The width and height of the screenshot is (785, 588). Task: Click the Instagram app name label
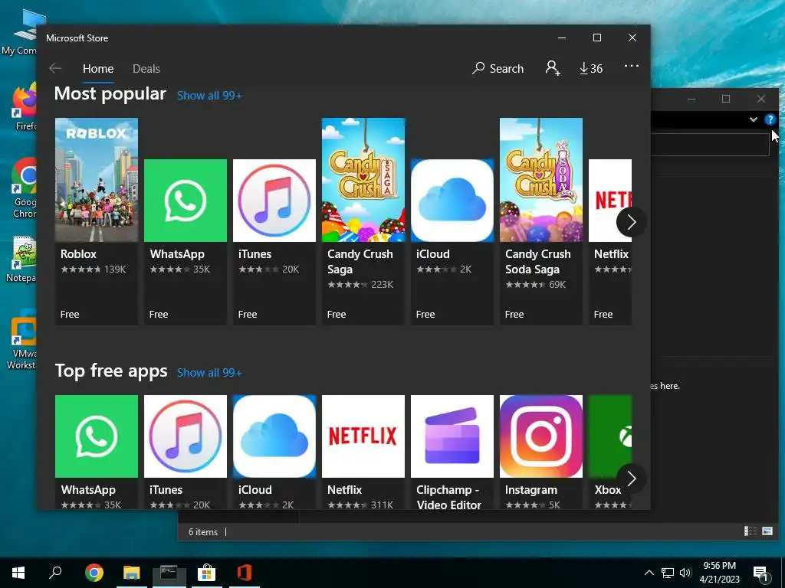530,490
